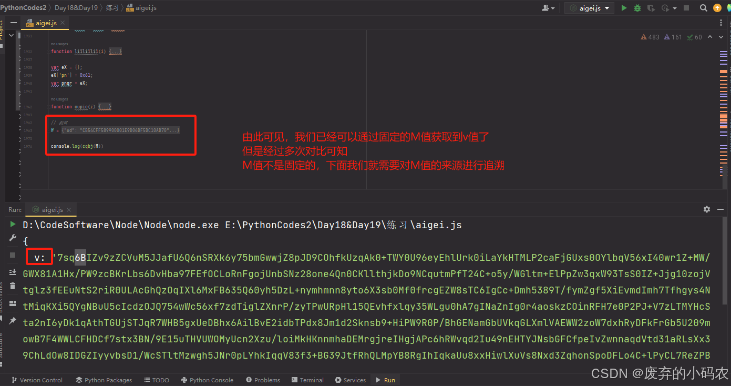Viewport: 731px width, 386px height.
Task: Open Run panel wrench settings
Action: [13, 238]
